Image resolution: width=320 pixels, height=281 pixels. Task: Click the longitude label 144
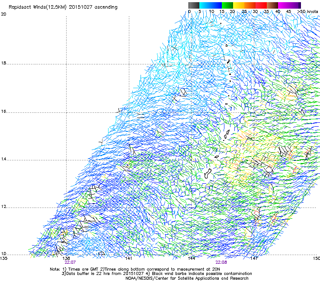192,259
